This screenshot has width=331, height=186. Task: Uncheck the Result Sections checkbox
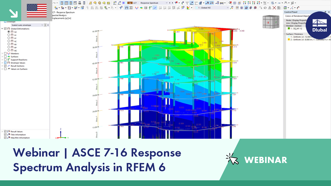coord(5,66)
